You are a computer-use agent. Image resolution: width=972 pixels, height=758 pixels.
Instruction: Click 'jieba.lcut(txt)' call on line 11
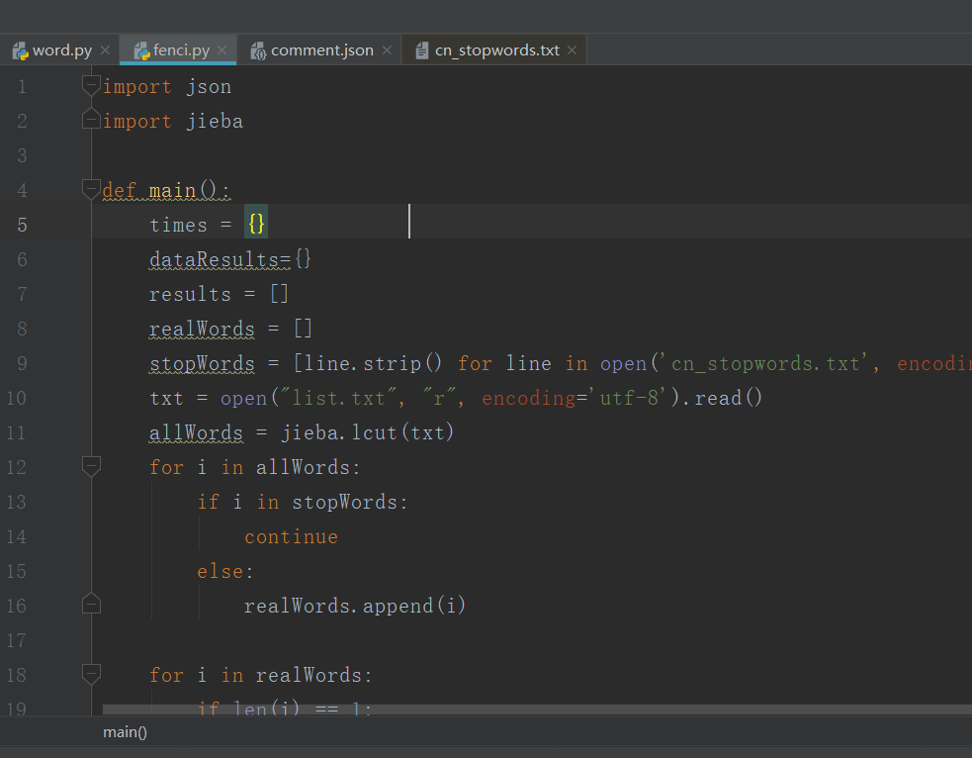(x=368, y=432)
